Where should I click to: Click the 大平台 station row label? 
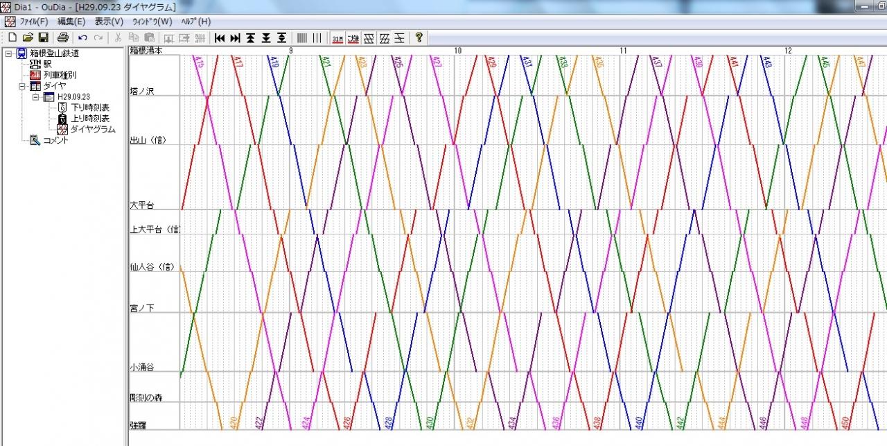tap(142, 205)
